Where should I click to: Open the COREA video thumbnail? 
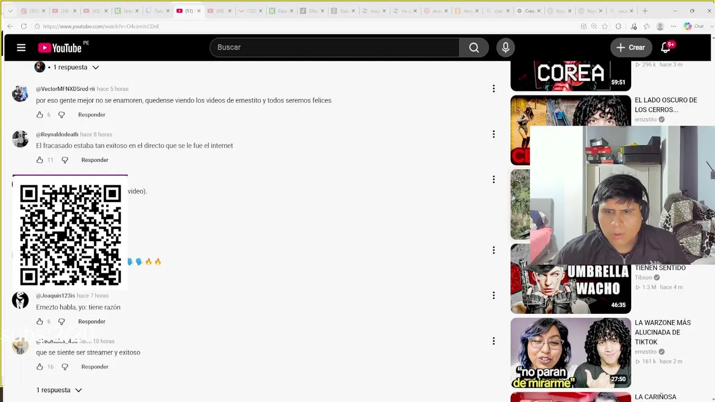pyautogui.click(x=570, y=76)
